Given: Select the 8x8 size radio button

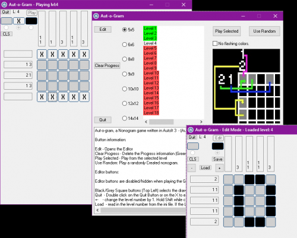Looking at the screenshot, I should click(x=125, y=59).
